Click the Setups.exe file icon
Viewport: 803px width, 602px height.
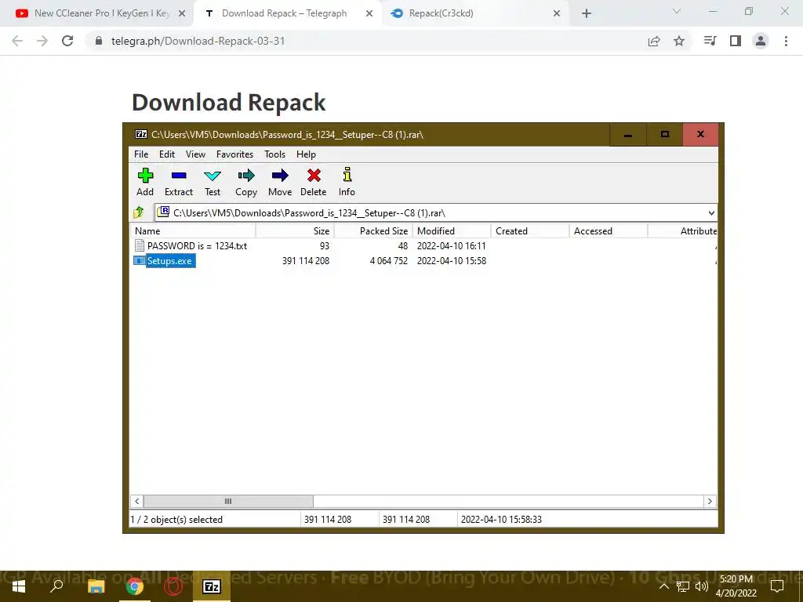(x=139, y=260)
